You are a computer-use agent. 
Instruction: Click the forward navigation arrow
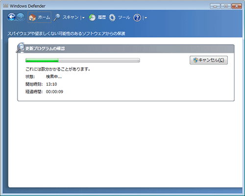pyautogui.click(x=21, y=17)
